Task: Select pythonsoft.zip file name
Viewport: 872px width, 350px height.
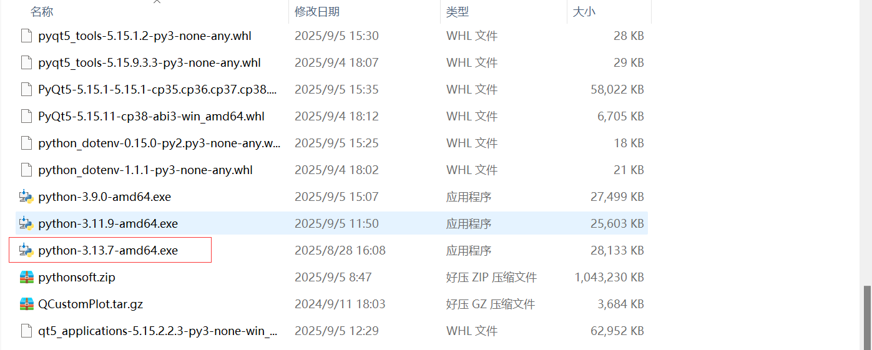Action: click(77, 277)
